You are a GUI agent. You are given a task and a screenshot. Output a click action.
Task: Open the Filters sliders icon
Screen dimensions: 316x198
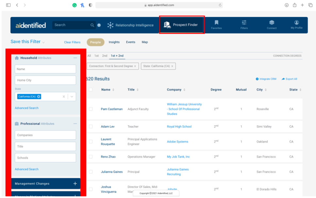tap(244, 23)
